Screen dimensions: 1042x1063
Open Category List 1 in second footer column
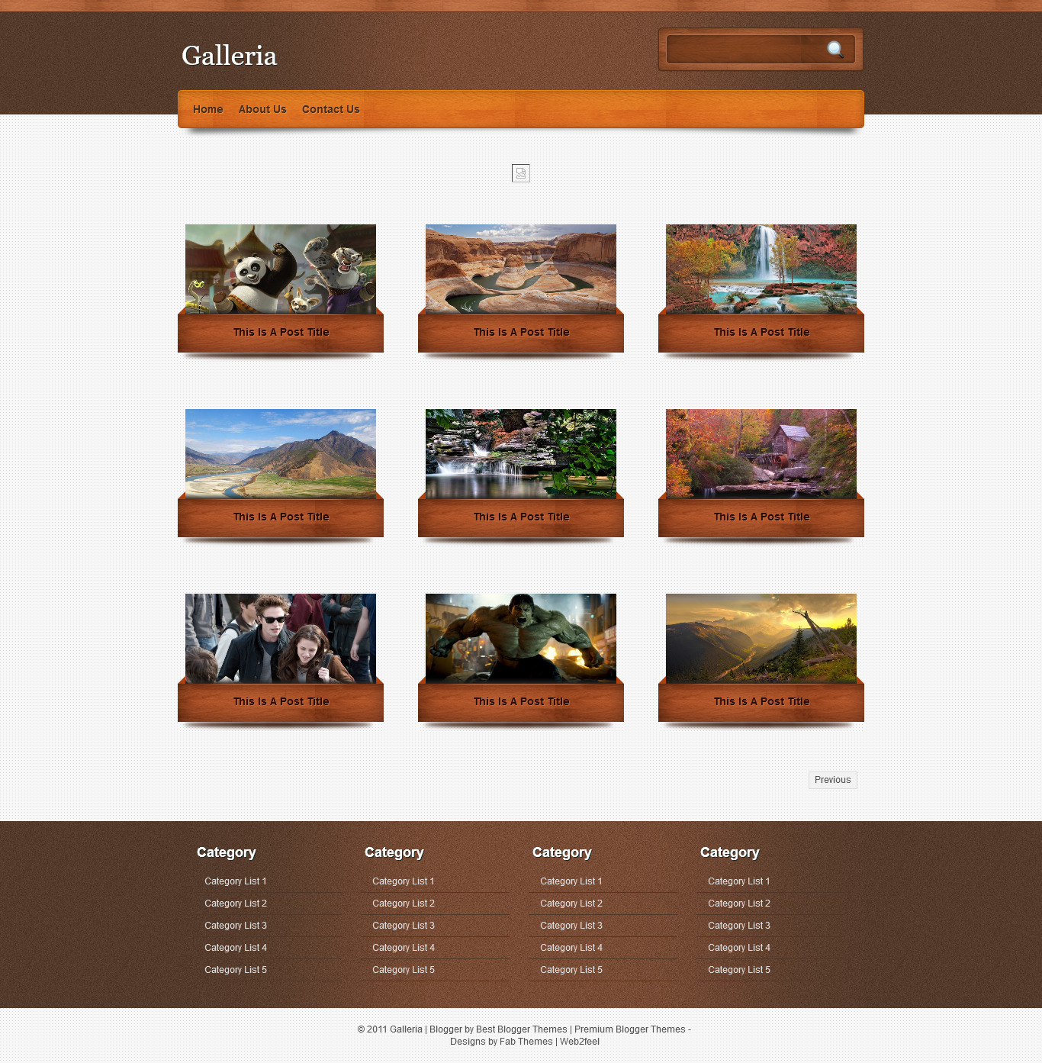(x=403, y=881)
